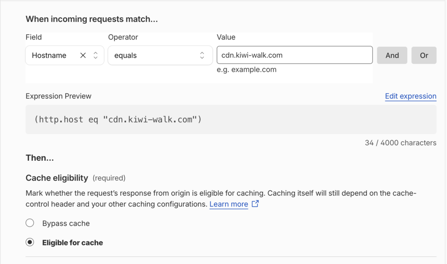Click the Eligible for cache label text
This screenshot has width=447, height=264.
(x=73, y=243)
